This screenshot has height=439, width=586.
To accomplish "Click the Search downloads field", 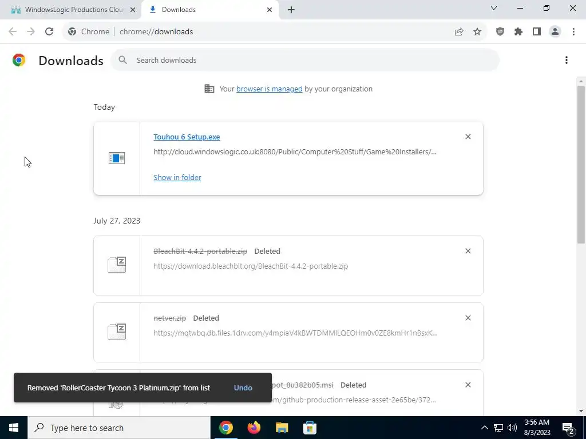I will click(x=304, y=60).
